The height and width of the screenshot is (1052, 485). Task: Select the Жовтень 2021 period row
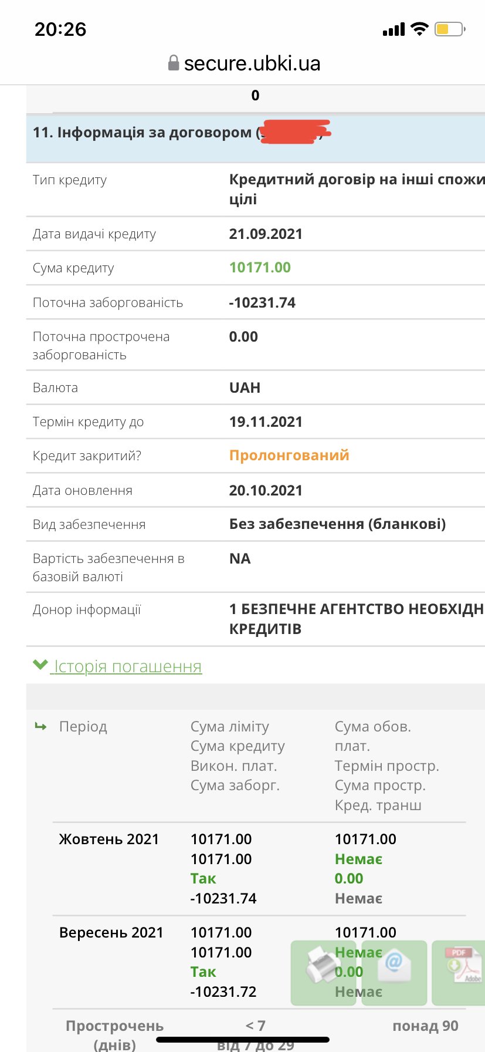[x=109, y=839]
